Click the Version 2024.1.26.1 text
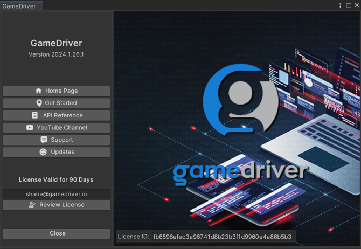The width and height of the screenshot is (361, 249). click(57, 55)
